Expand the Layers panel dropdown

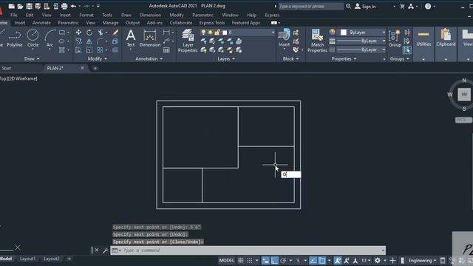pyautogui.click(x=226, y=59)
